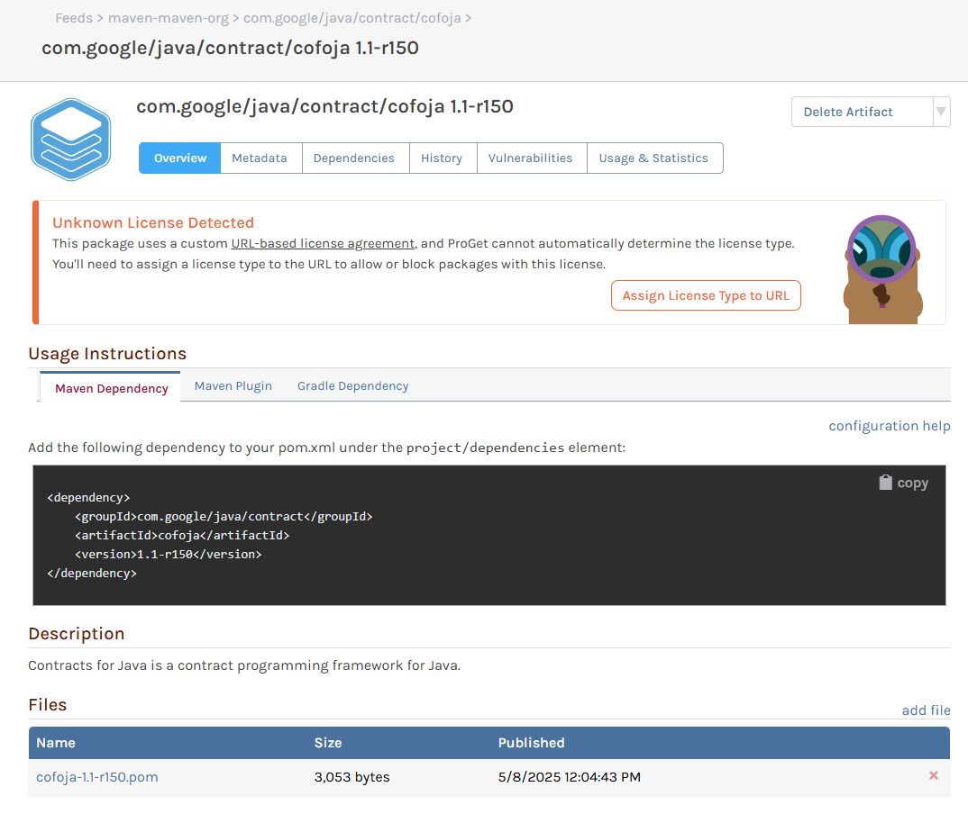Switch to the Overview tab
Image resolution: width=968 pixels, height=814 pixels.
click(x=179, y=158)
